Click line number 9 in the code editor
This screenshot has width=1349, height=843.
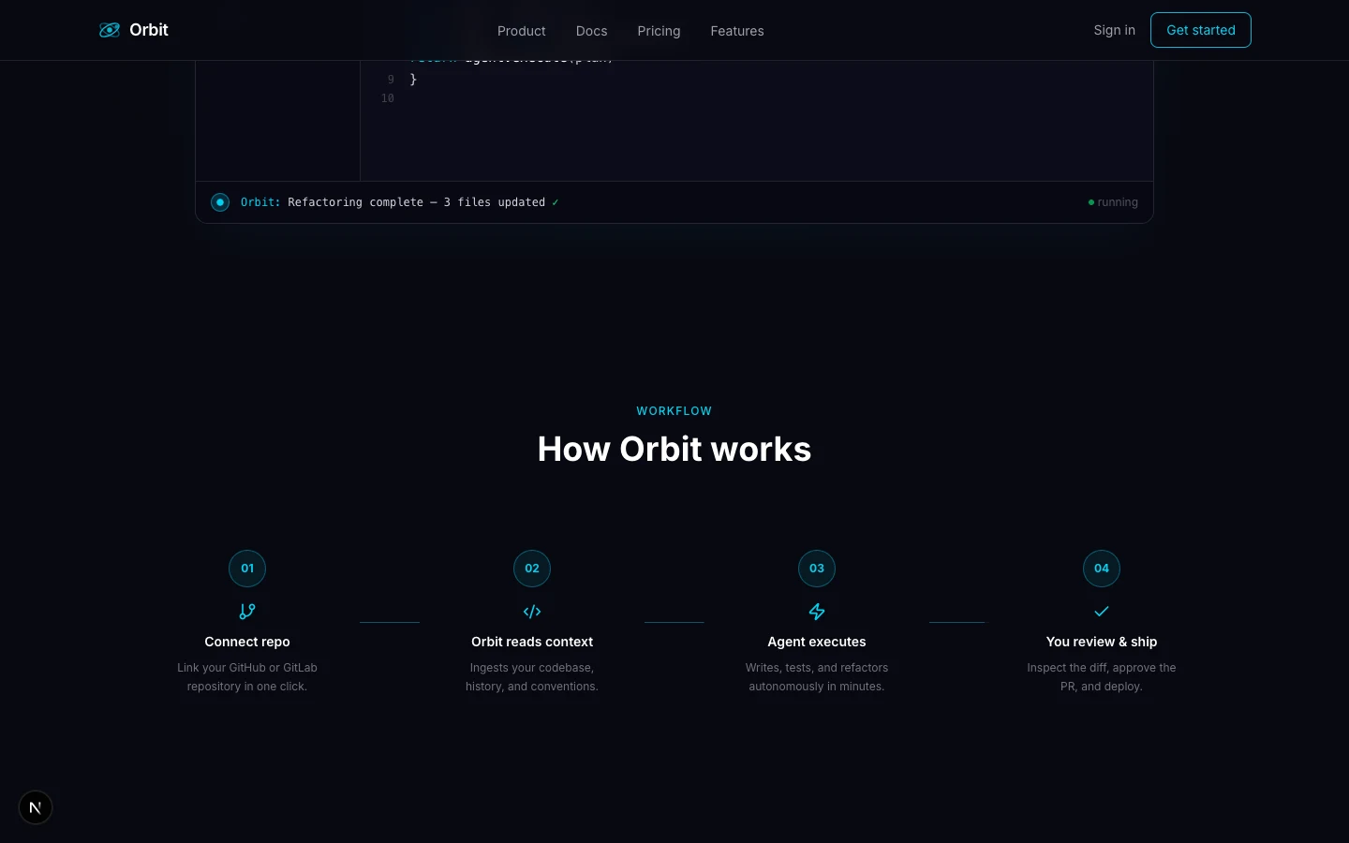391,80
